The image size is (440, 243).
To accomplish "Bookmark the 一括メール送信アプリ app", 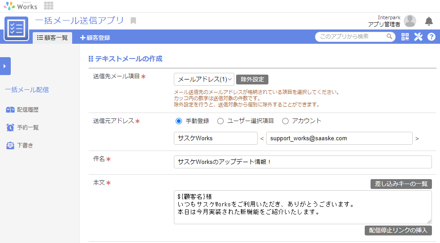I will coord(133,21).
